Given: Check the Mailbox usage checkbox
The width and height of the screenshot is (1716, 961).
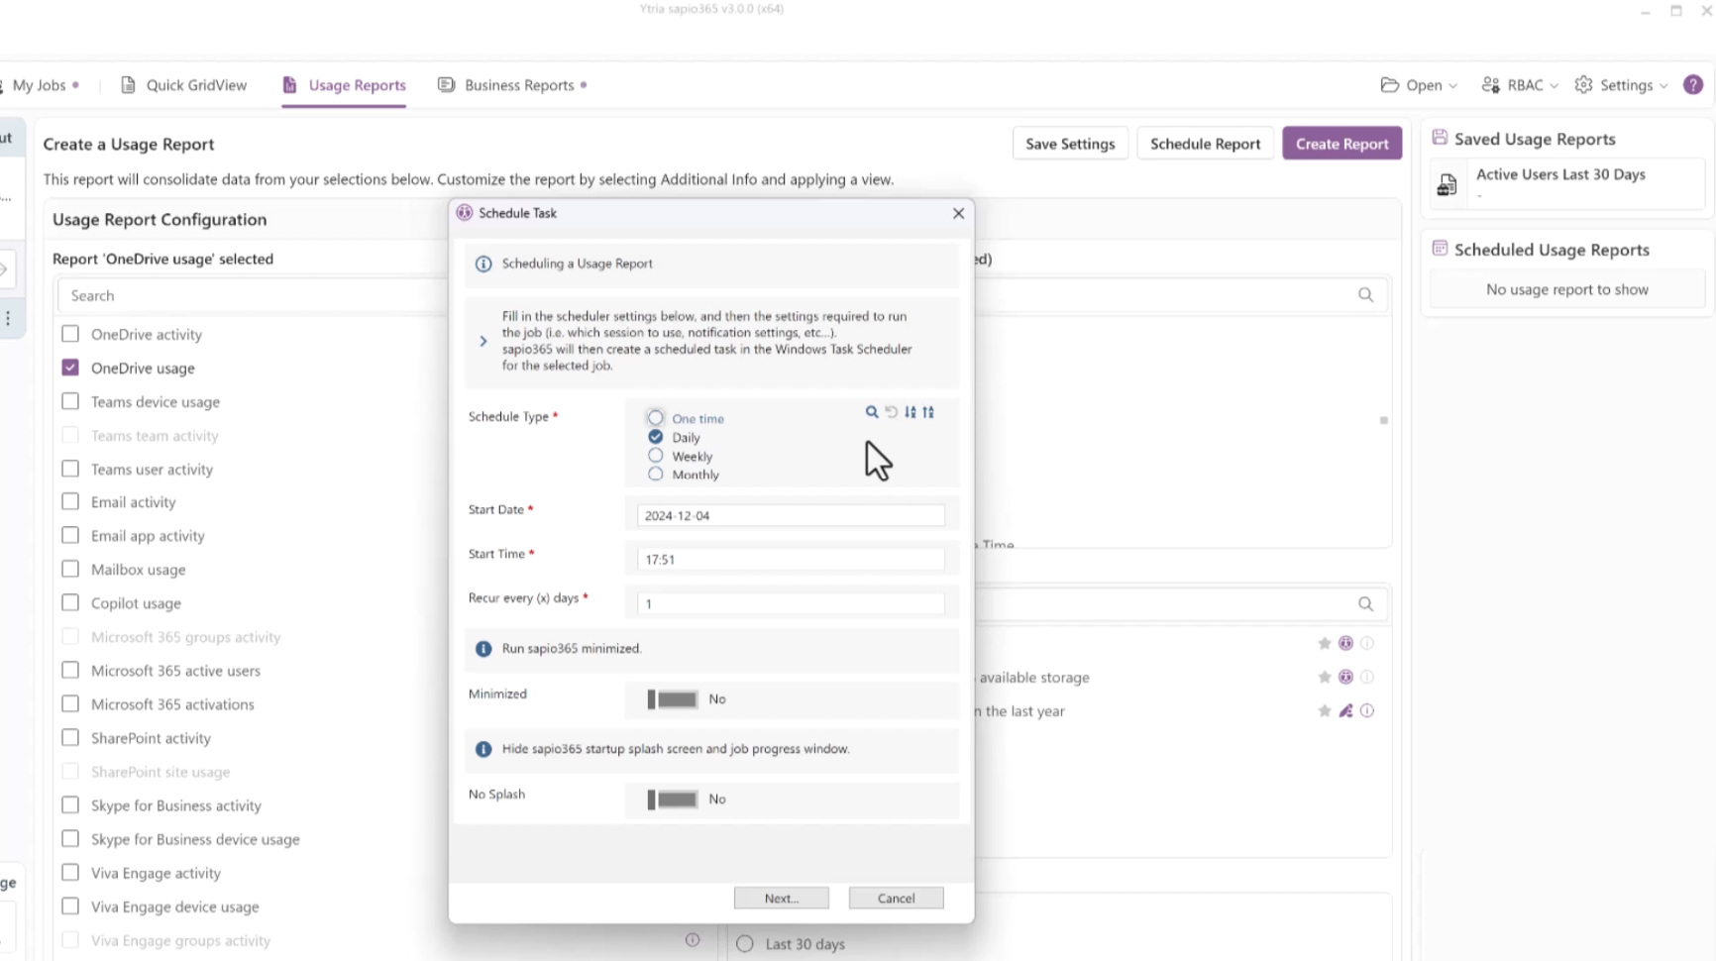Looking at the screenshot, I should (70, 569).
